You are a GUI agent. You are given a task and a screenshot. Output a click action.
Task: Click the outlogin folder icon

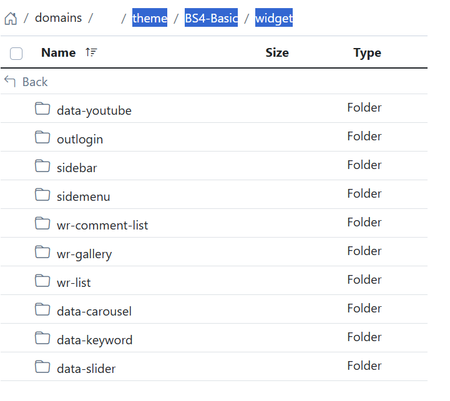click(x=42, y=138)
